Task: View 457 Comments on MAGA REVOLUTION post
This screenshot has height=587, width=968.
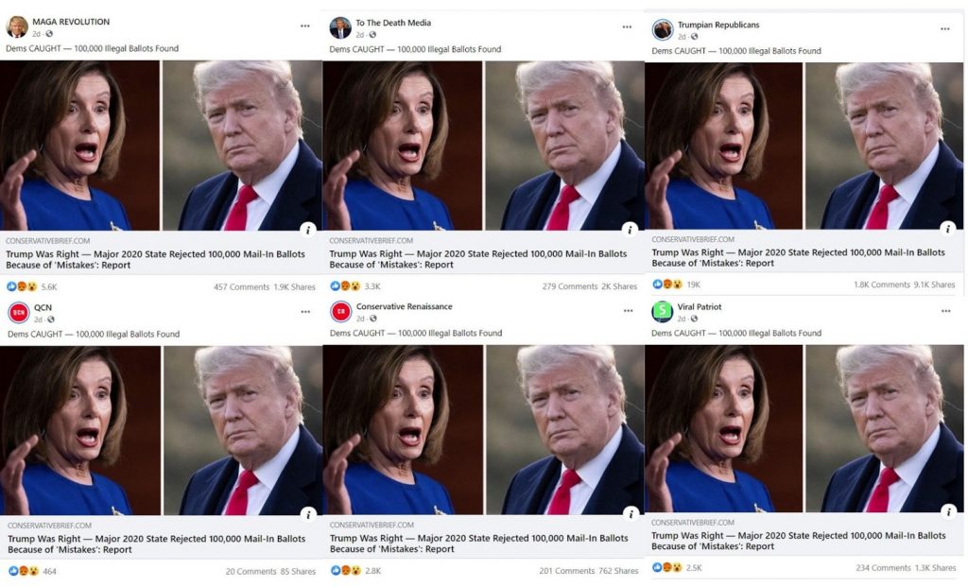Action: [x=242, y=286]
